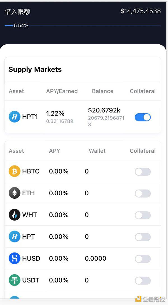Click the borrow limit progress bar

click(x=84, y=26)
